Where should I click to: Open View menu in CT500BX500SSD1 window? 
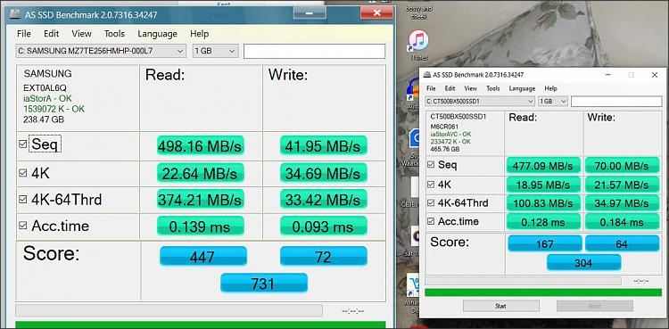click(471, 88)
